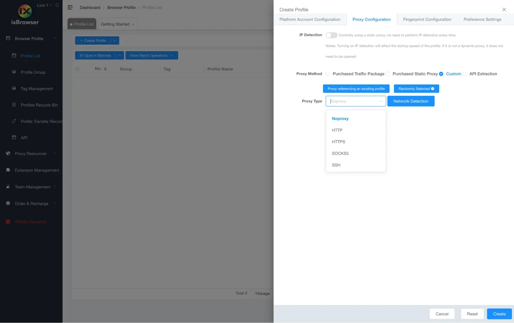Click Proxy referencing an existing profile
Viewport: 514px width, 323px height.
pyautogui.click(x=356, y=89)
